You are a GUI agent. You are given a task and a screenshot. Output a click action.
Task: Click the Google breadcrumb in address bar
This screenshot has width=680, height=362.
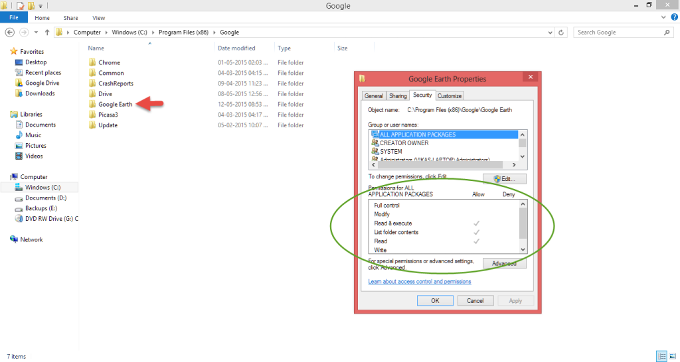coord(229,32)
